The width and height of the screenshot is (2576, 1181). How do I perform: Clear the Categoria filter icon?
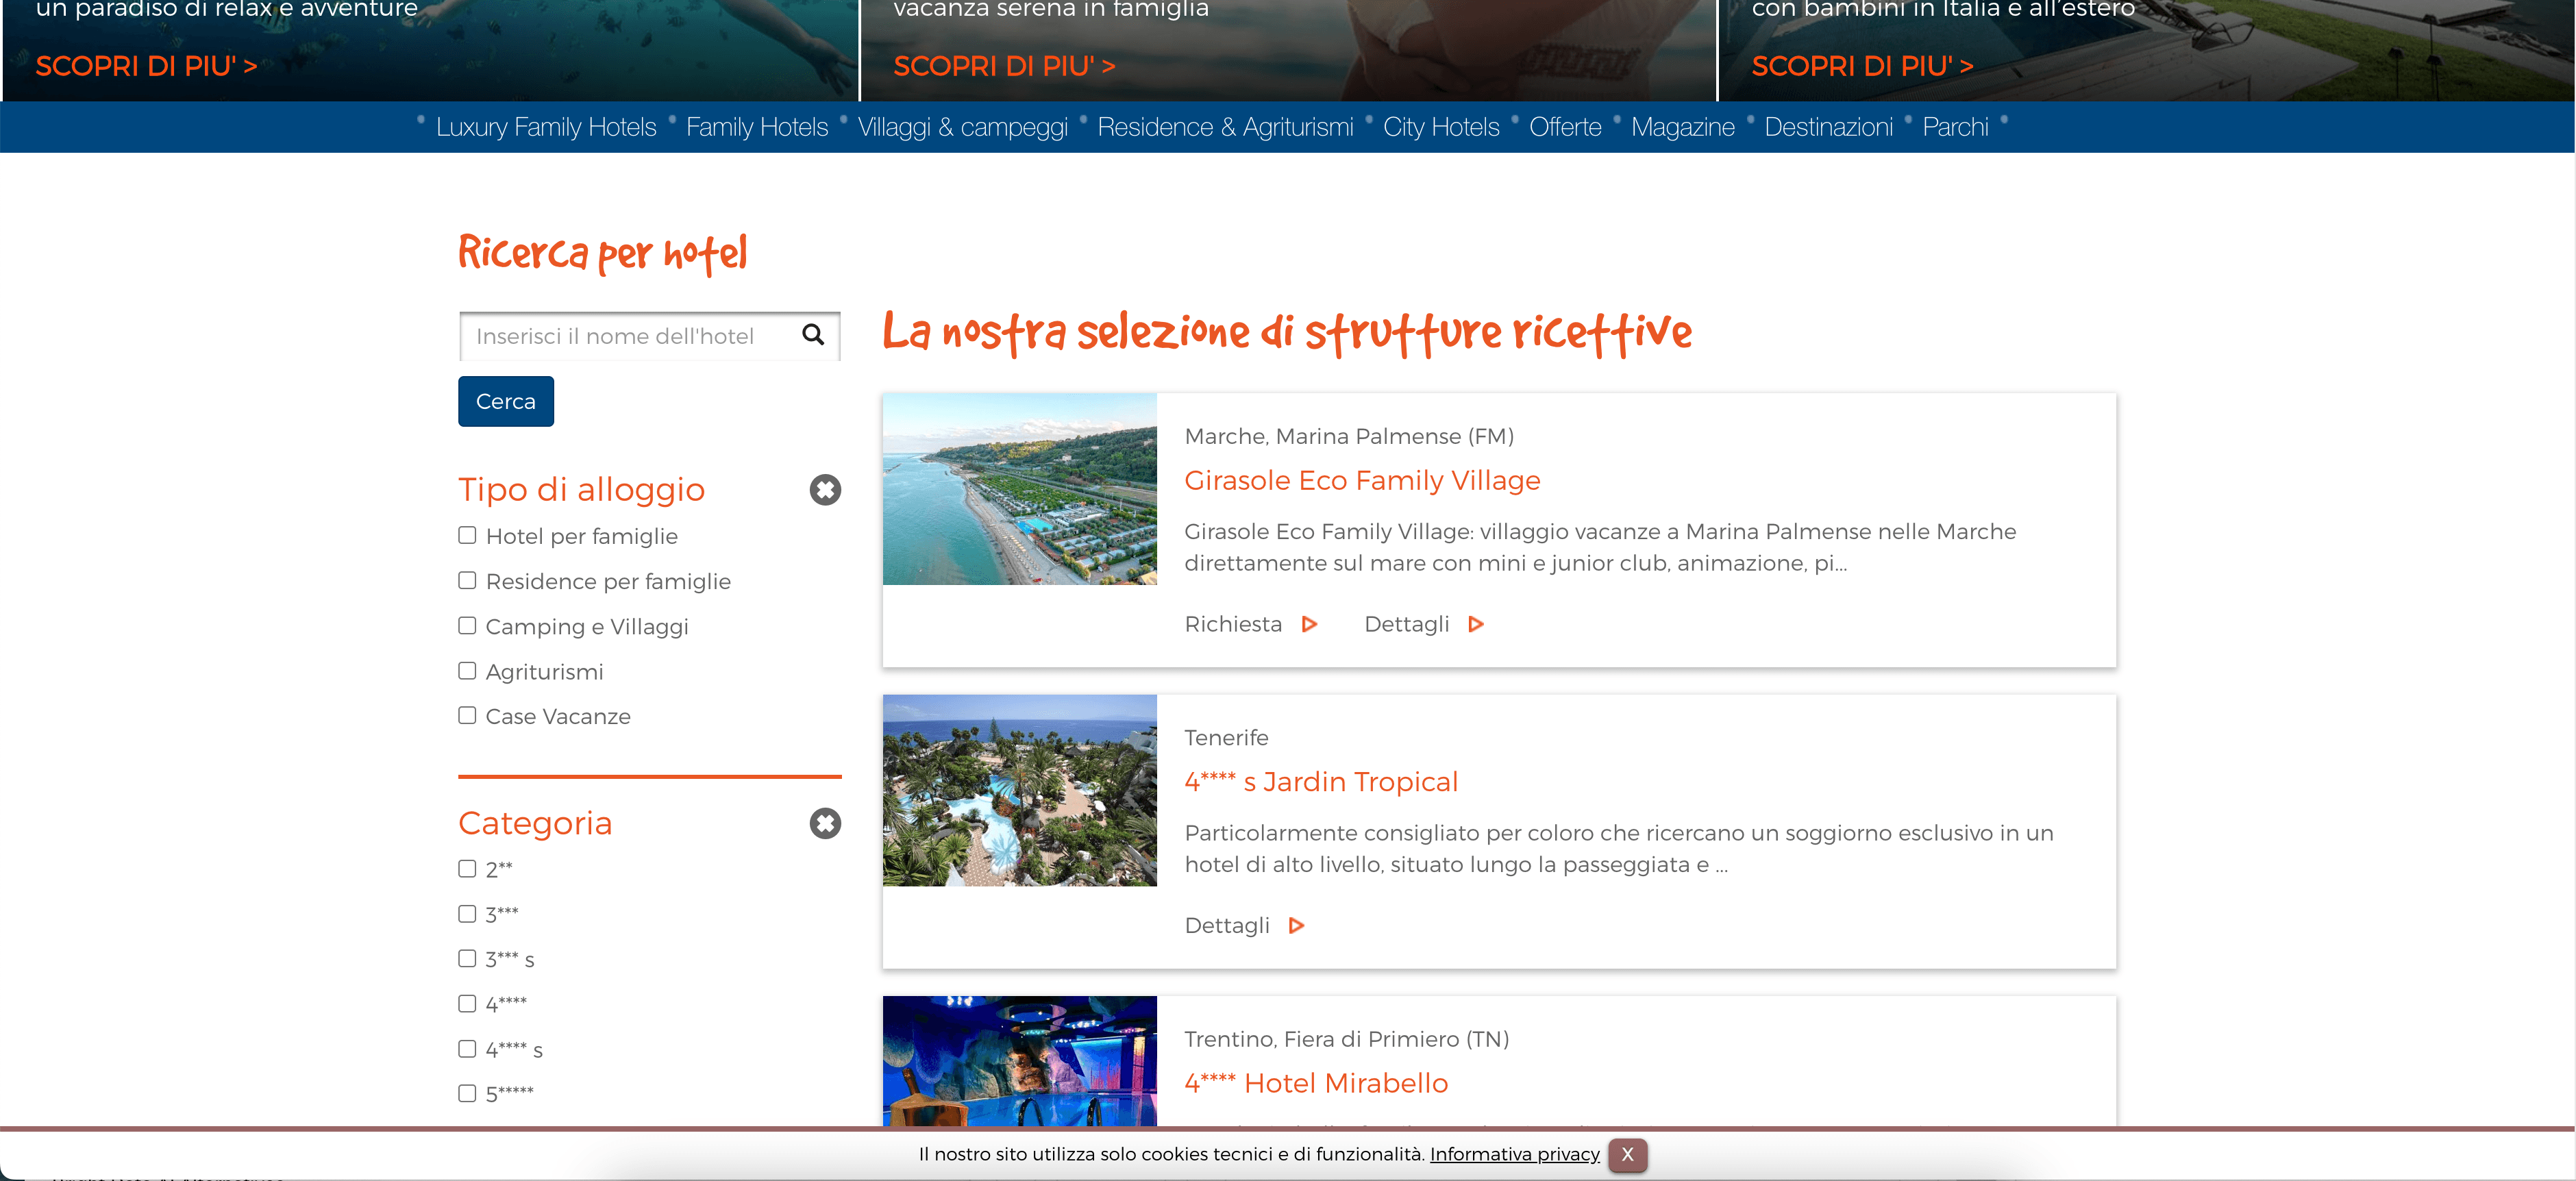pos(825,823)
